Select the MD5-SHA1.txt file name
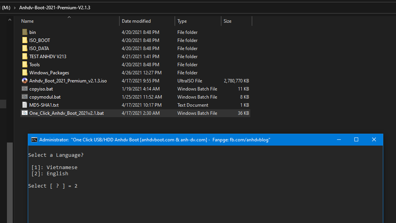This screenshot has height=223, width=396. (44, 105)
